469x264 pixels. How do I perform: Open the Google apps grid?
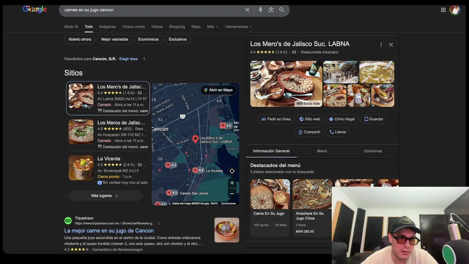[x=443, y=10]
